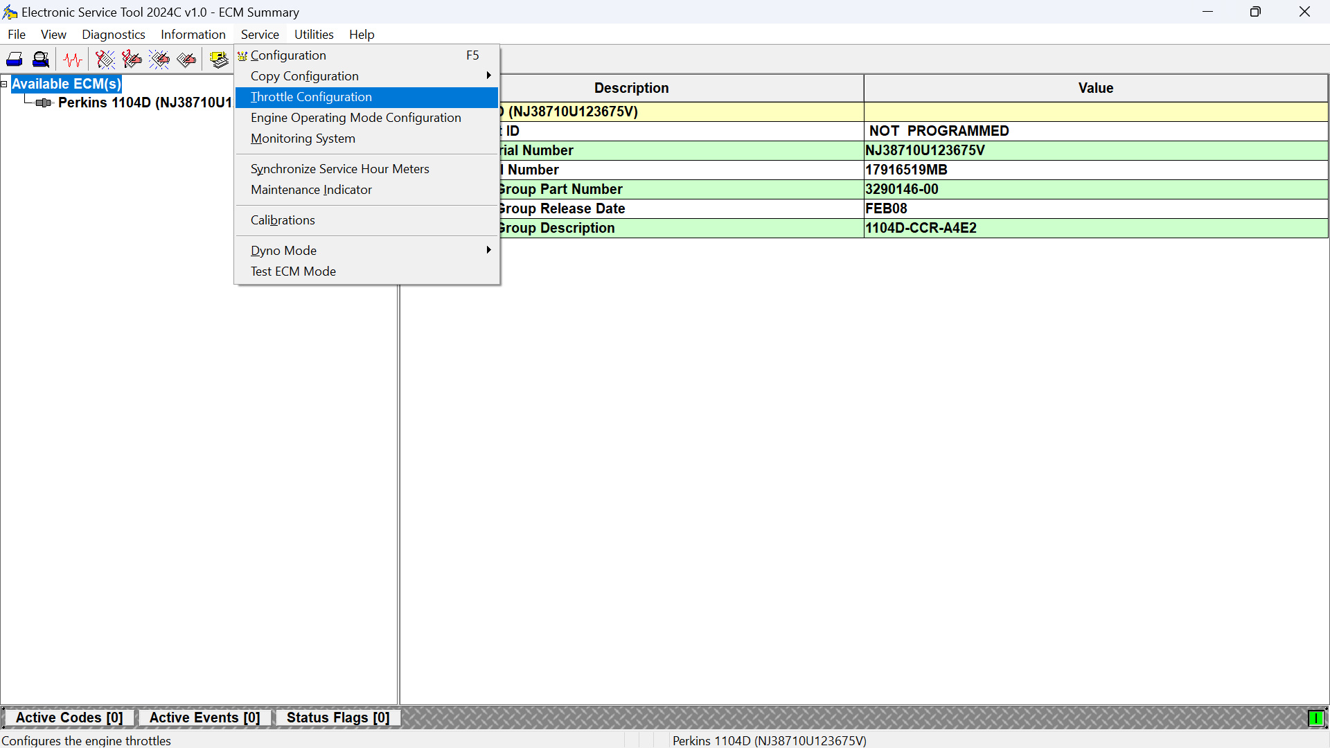1330x748 pixels.
Task: Click status bar text Perkins 1104D
Action: click(769, 740)
